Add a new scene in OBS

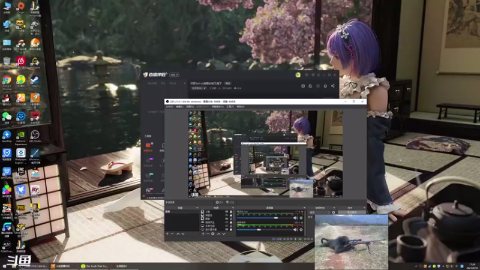167,233
